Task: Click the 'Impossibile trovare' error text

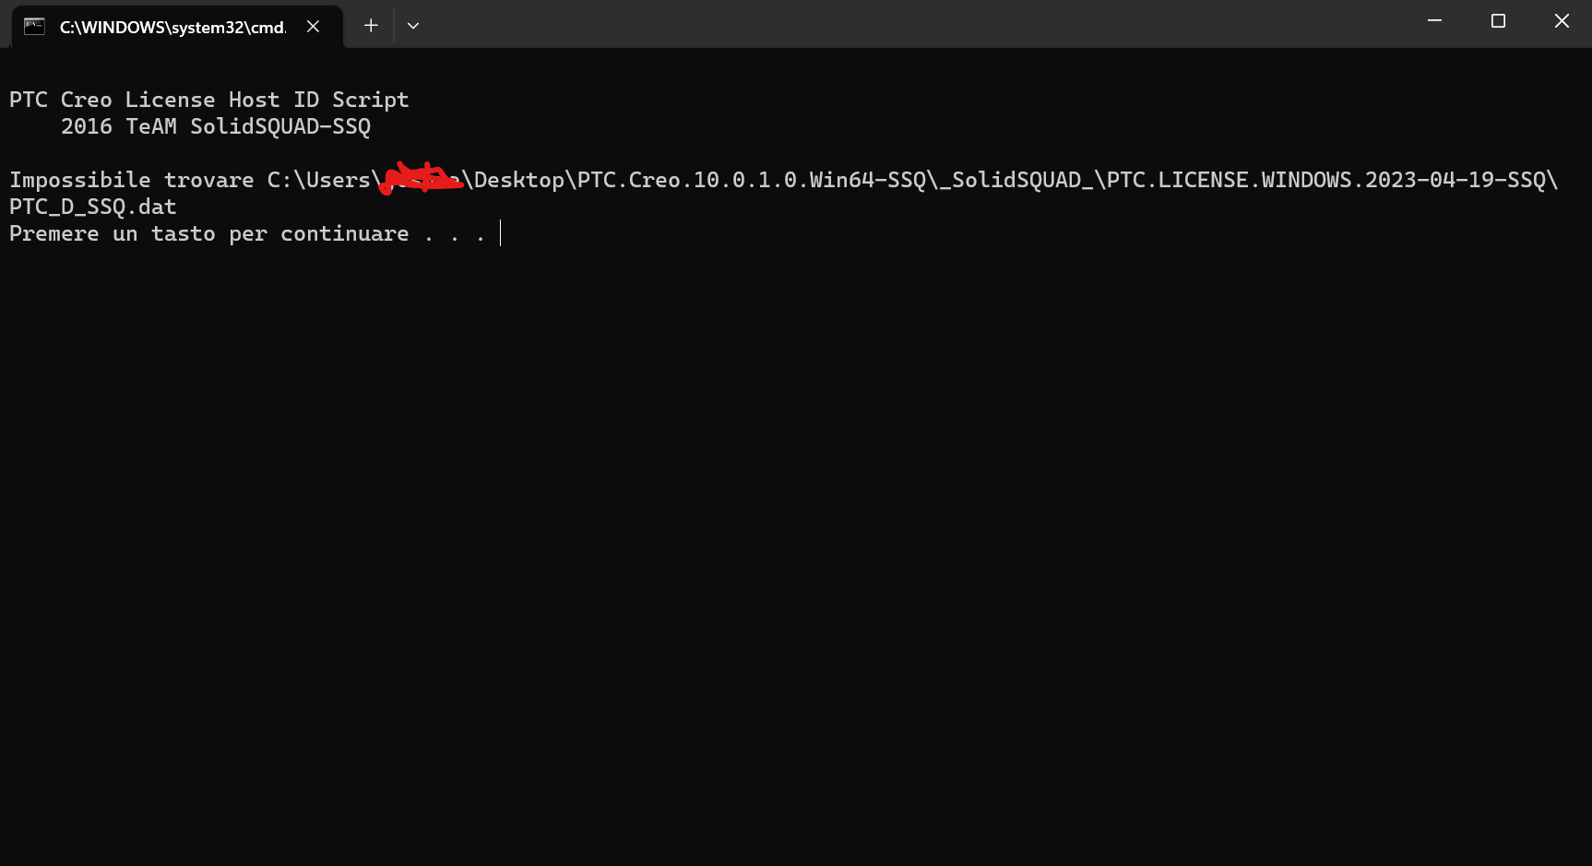Action: point(132,180)
